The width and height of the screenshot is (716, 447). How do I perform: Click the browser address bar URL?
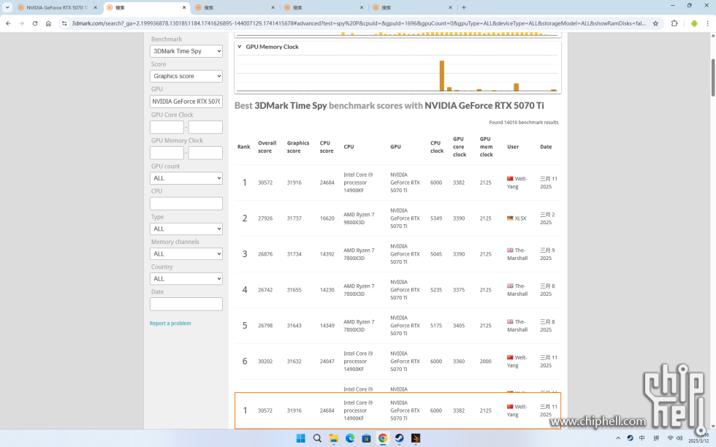[x=359, y=24]
